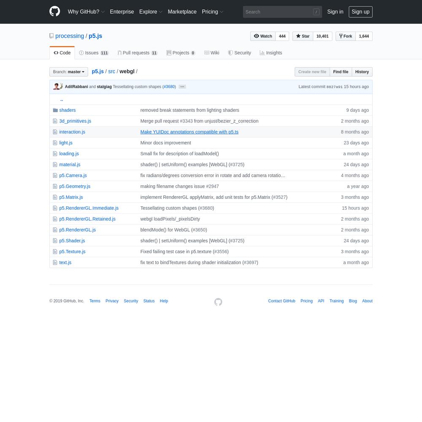Expand the Pricing menu in header

212,12
